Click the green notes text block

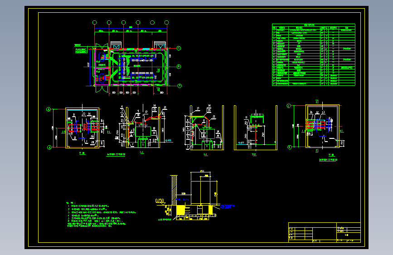pyautogui.click(x=101, y=214)
